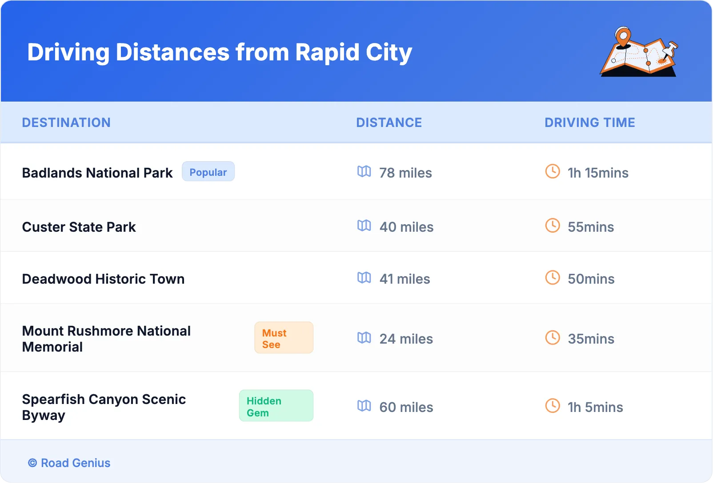Select Spearfish Canyon Scenic Byway name
The width and height of the screenshot is (713, 483).
[x=104, y=407]
